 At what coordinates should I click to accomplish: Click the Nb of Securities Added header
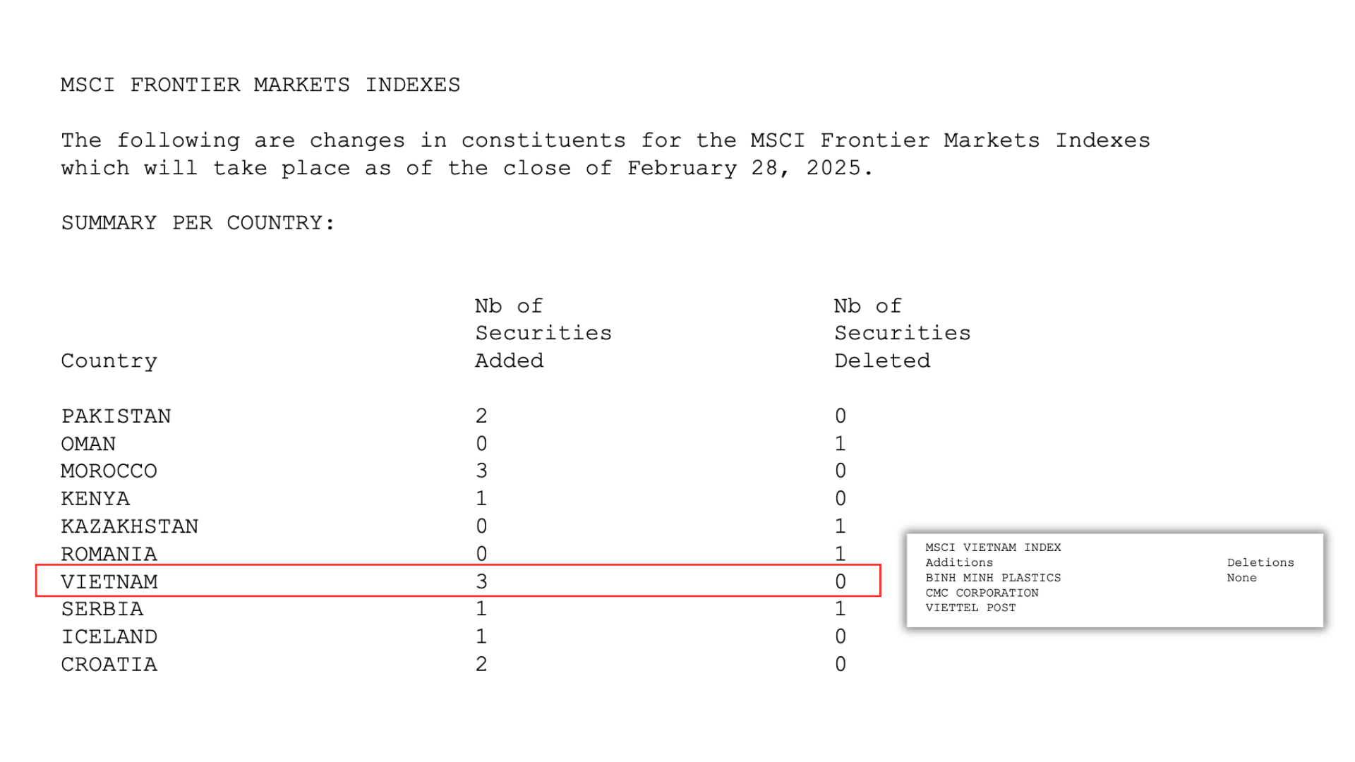pos(543,333)
